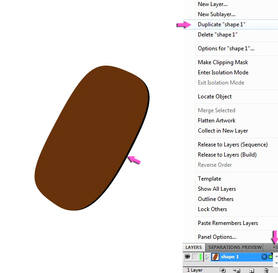Choose Locate Object in the menu
This screenshot has width=278, height=273.
[x=215, y=97]
